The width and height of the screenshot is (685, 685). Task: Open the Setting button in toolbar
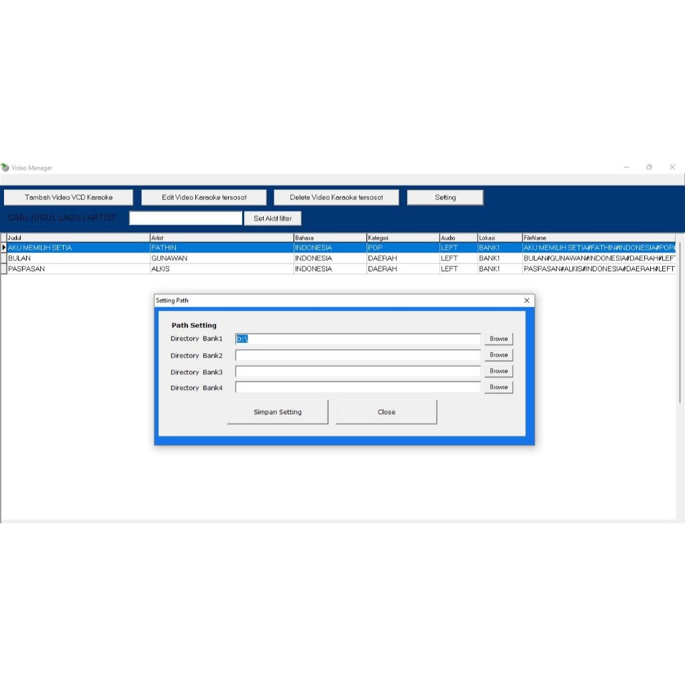(x=445, y=197)
